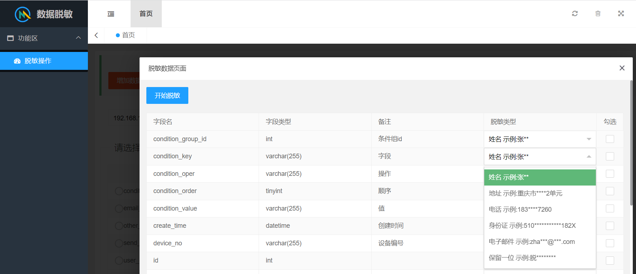Choose 姓名 示例:张** highlighted option
This screenshot has height=274, width=636.
click(540, 177)
